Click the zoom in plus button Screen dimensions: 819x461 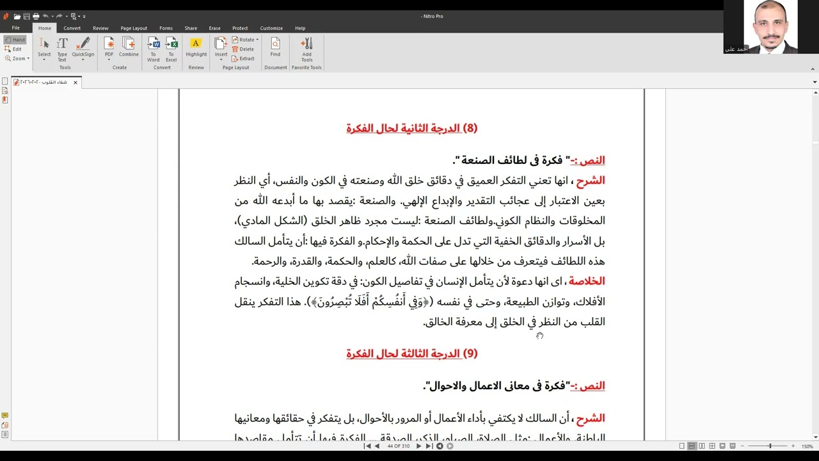pyautogui.click(x=793, y=446)
